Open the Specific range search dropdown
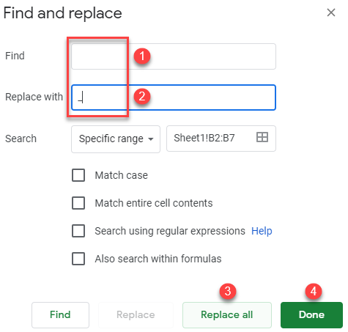This screenshot has height=332, width=348. click(x=116, y=139)
